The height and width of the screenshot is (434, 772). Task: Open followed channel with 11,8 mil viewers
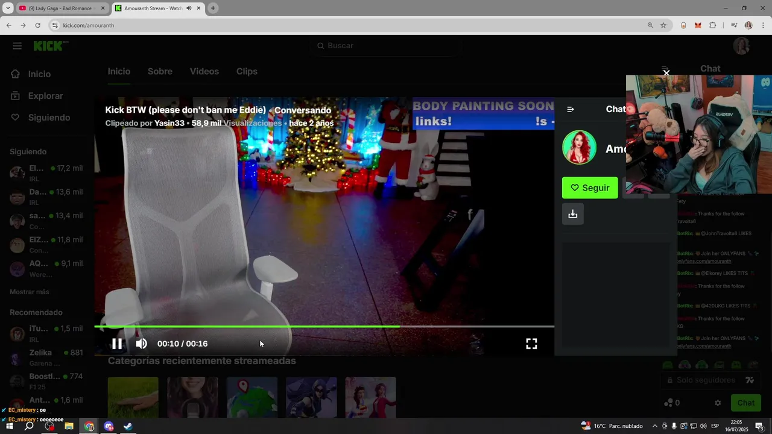tap(46, 244)
